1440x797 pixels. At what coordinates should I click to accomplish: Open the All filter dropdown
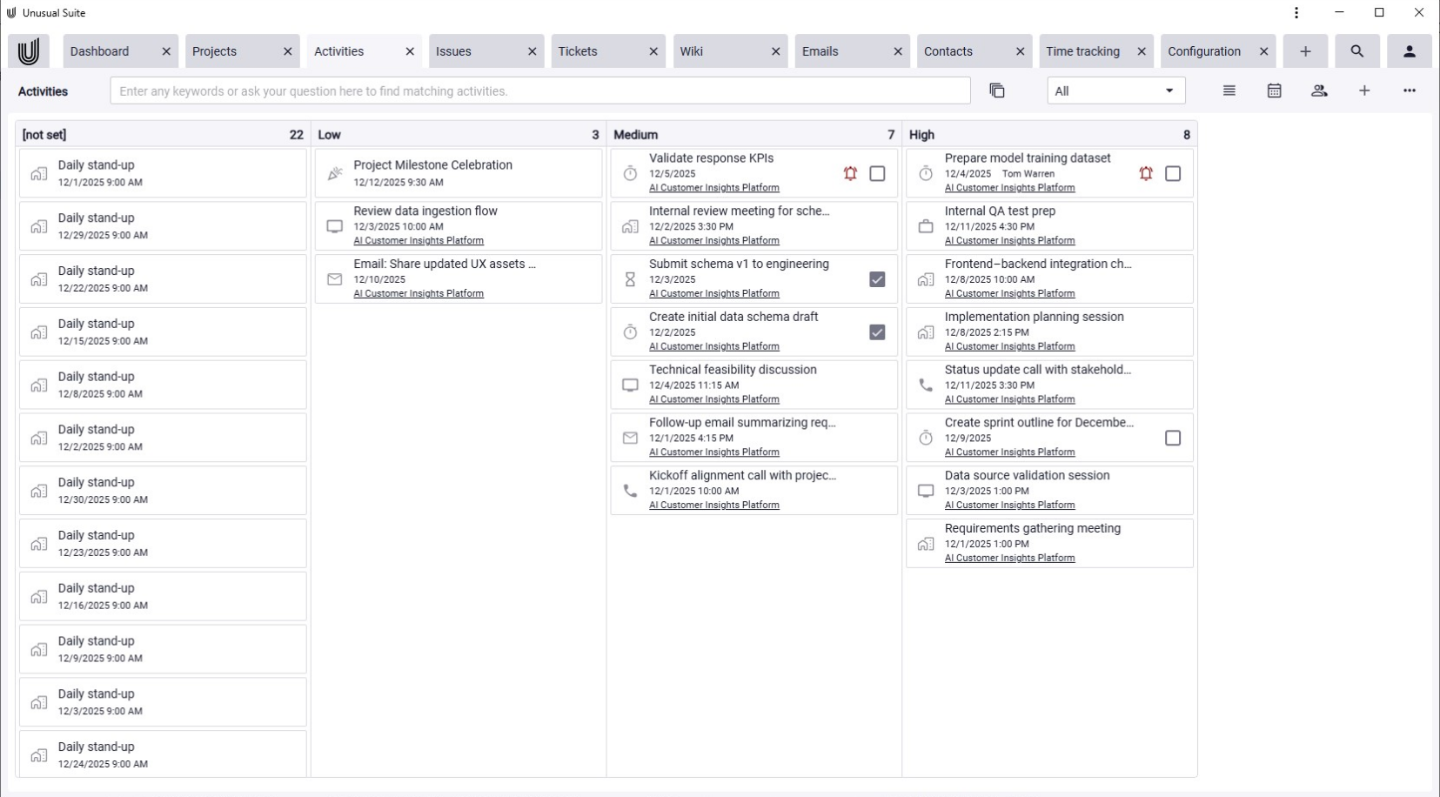click(x=1116, y=90)
